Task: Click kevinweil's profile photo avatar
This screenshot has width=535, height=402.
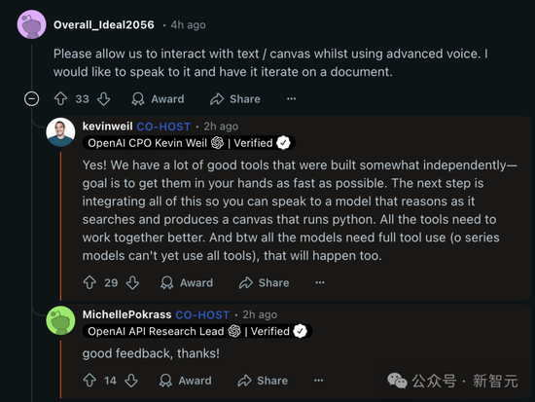Action: tap(60, 132)
